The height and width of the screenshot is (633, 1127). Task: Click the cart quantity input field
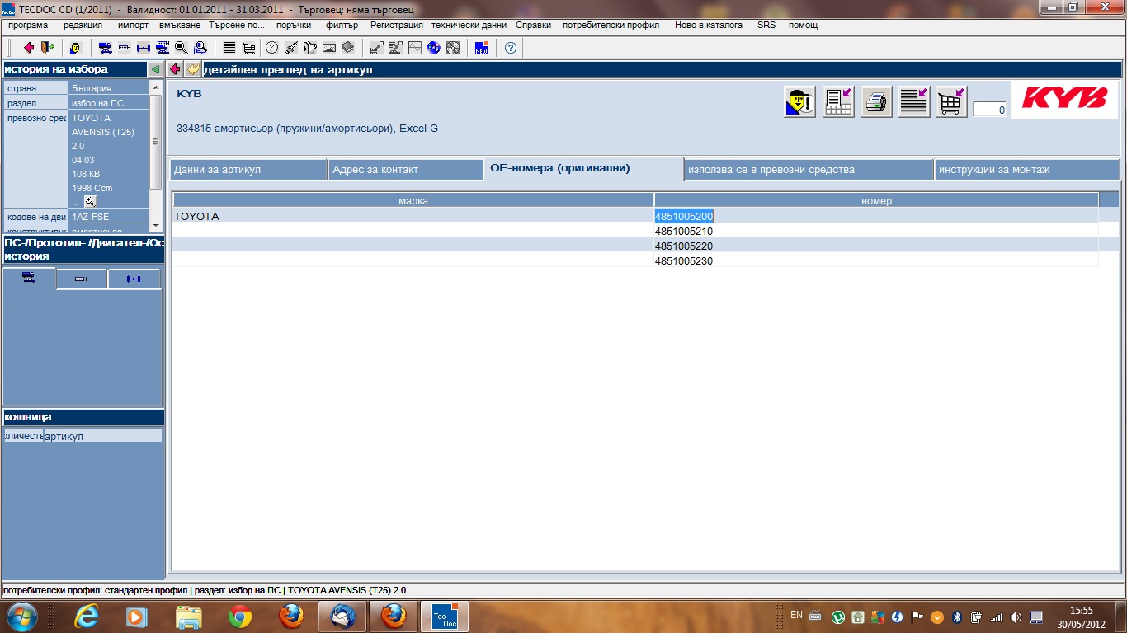coord(990,110)
